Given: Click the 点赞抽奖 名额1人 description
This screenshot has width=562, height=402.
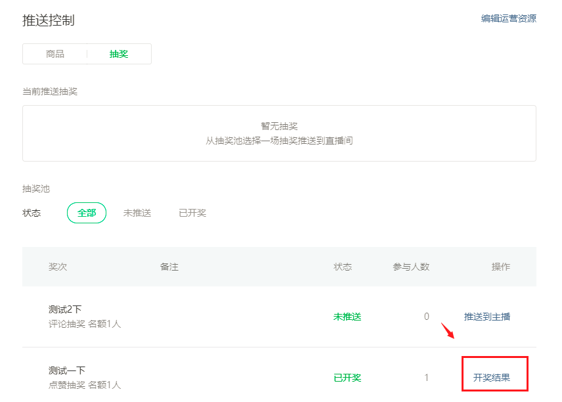Looking at the screenshot, I should pos(85,385).
